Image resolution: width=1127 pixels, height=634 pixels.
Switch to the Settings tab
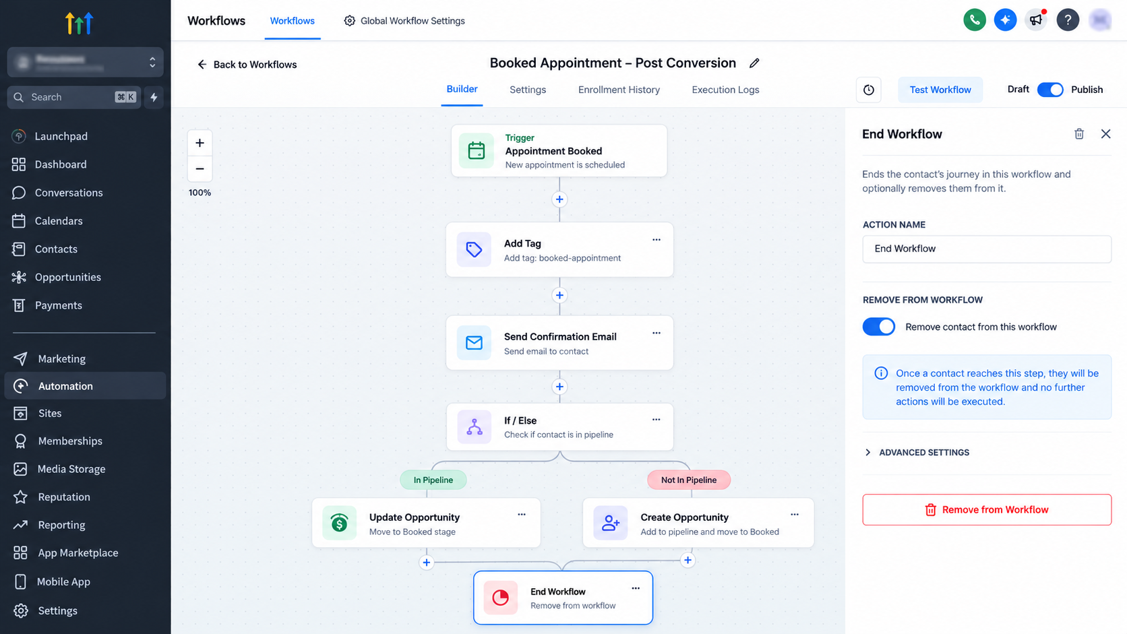coord(528,90)
